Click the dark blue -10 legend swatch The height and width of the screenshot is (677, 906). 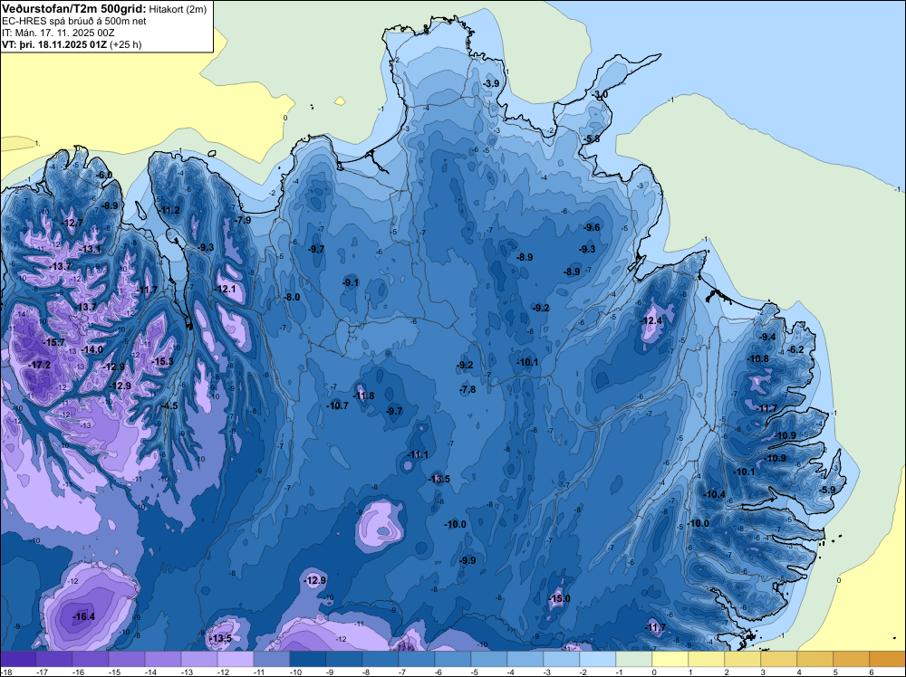(308, 659)
